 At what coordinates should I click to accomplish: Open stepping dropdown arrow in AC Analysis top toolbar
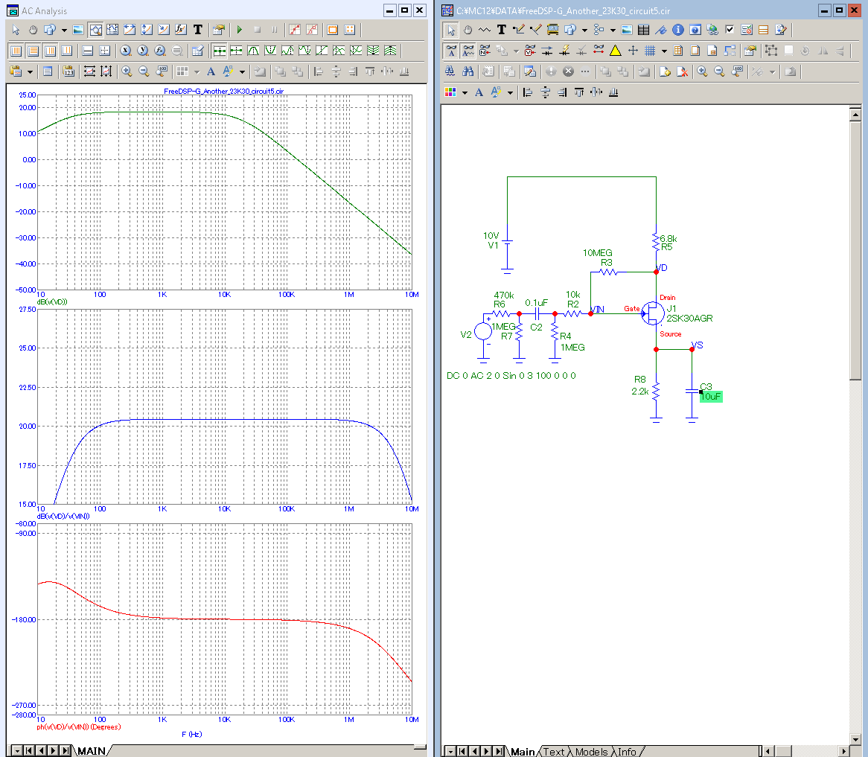(64, 30)
